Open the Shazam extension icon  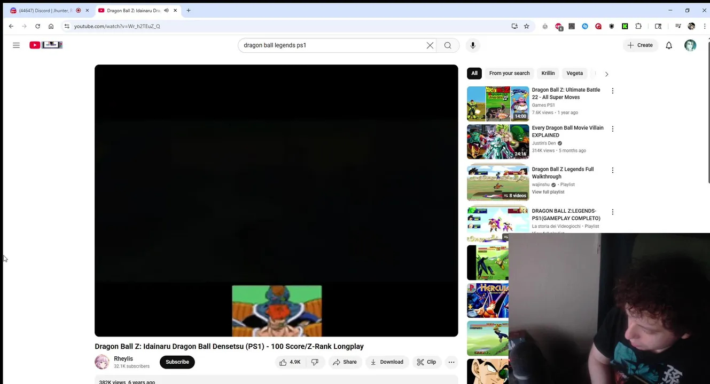[x=585, y=26]
